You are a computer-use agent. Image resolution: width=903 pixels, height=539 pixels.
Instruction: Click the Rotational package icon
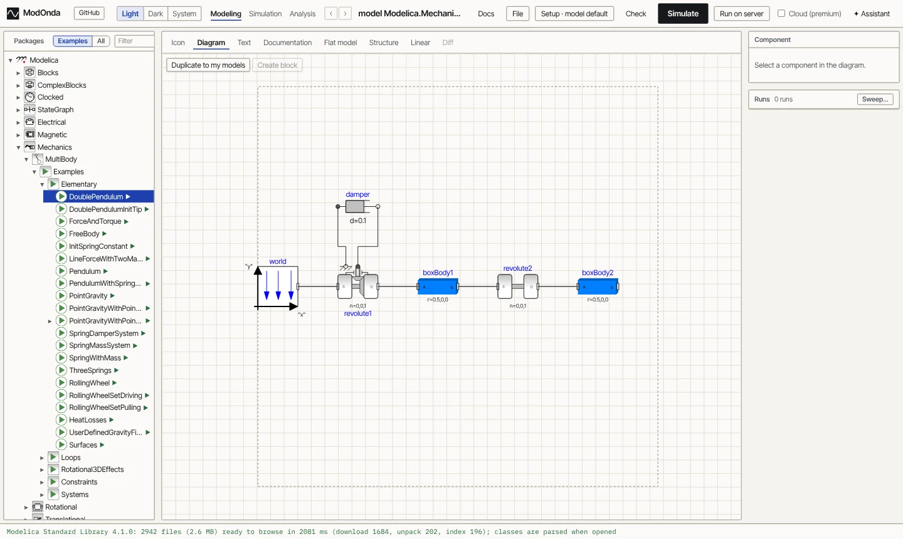point(38,506)
